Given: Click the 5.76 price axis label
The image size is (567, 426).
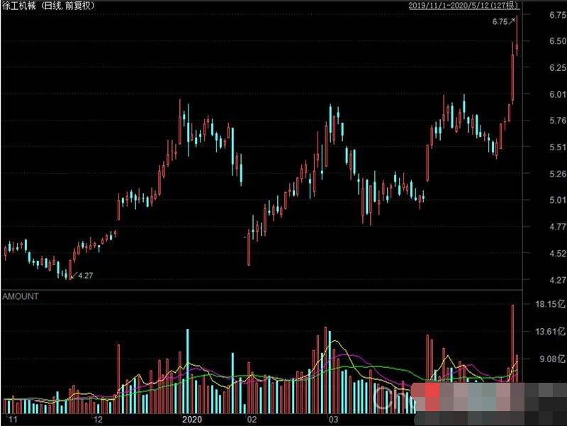Looking at the screenshot, I should point(558,120).
